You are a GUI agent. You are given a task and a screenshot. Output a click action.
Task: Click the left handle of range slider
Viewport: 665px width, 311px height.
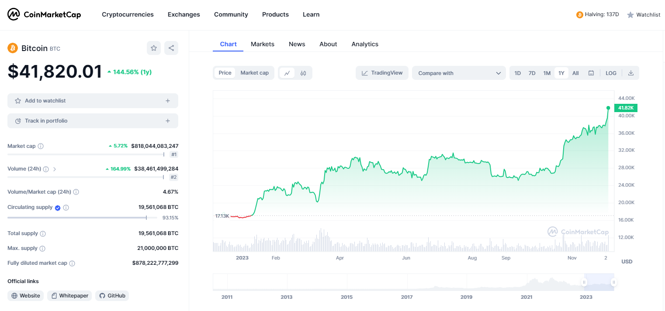click(x=584, y=282)
